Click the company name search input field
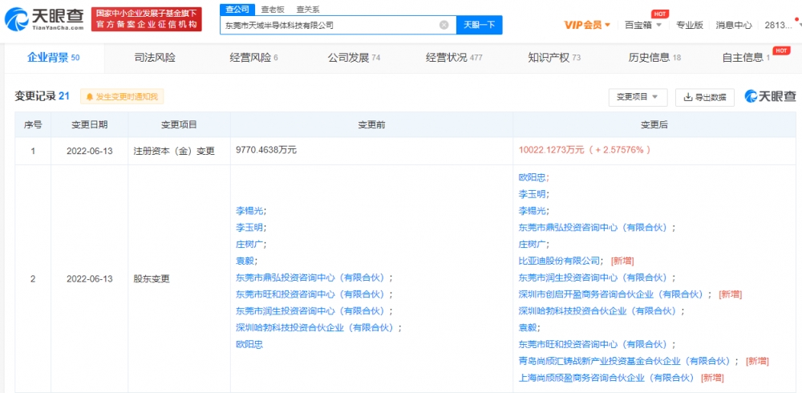Image resolution: width=802 pixels, height=393 pixels. click(329, 25)
